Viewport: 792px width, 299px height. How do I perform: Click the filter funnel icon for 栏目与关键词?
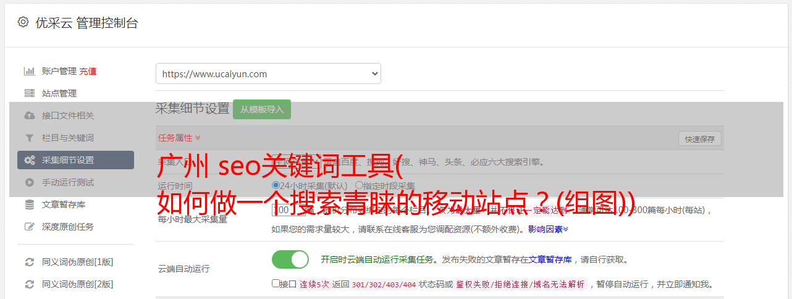click(29, 138)
